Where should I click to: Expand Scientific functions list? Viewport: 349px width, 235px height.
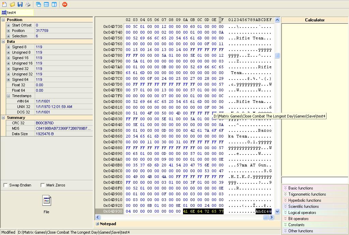coord(315,206)
